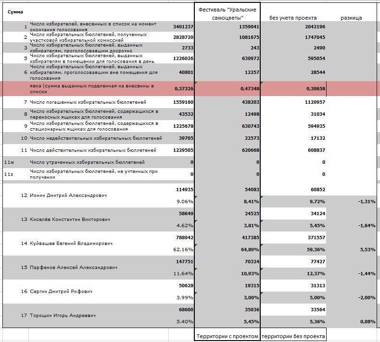Screen dimensions: 380x342
Task: Select difference cell 0,08%
Action: [x=368, y=322]
